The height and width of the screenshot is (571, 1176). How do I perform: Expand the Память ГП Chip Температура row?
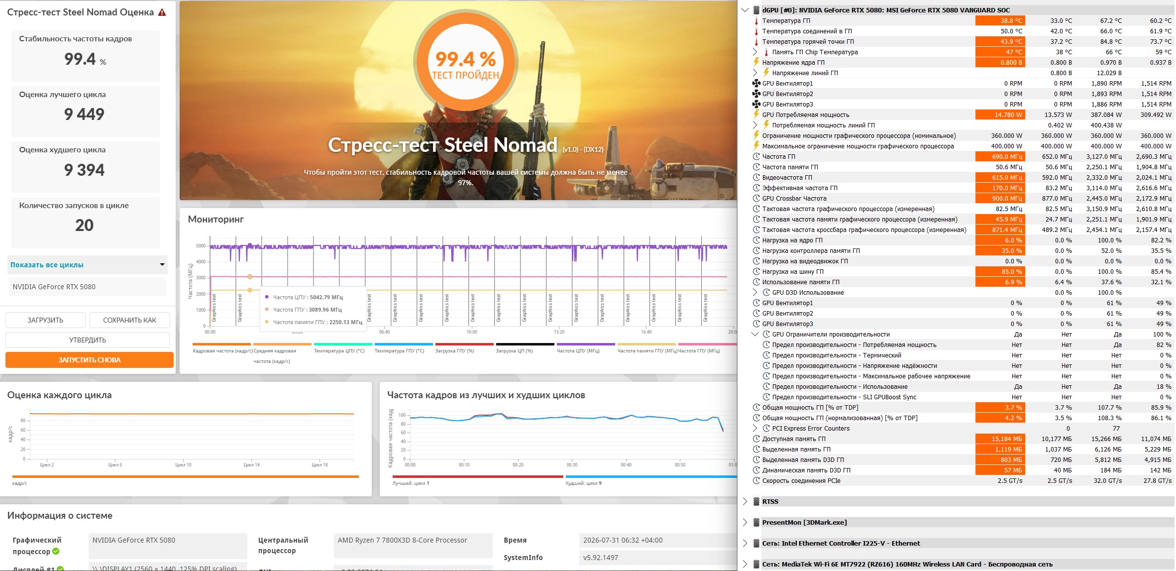click(x=755, y=52)
